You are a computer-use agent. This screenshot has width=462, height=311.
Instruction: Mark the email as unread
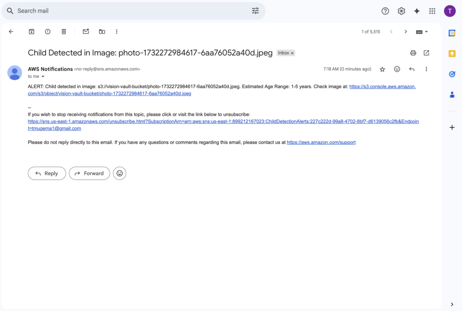coord(86,32)
